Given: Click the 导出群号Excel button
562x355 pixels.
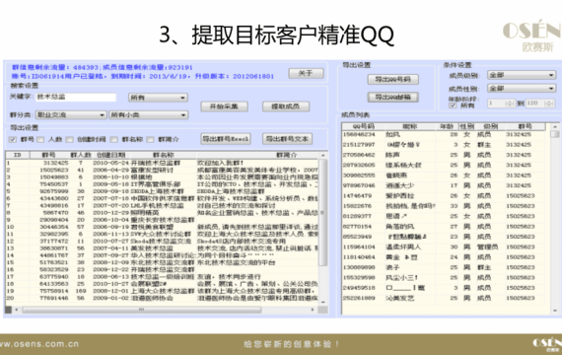Looking at the screenshot, I should tap(226, 139).
